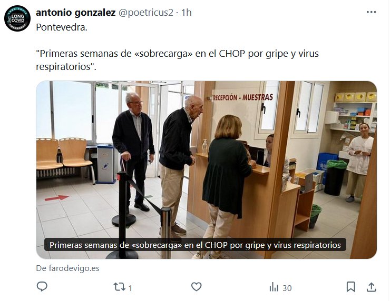Open the reply comment icon

pos(42,287)
